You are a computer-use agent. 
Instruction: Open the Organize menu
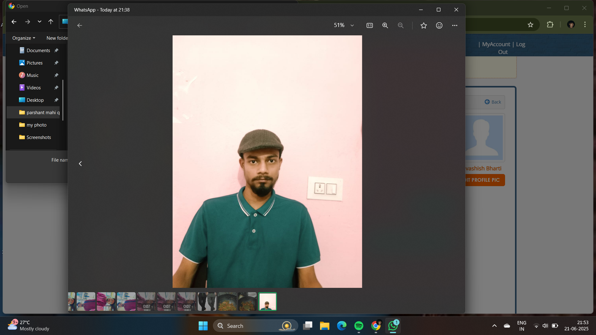[24, 38]
